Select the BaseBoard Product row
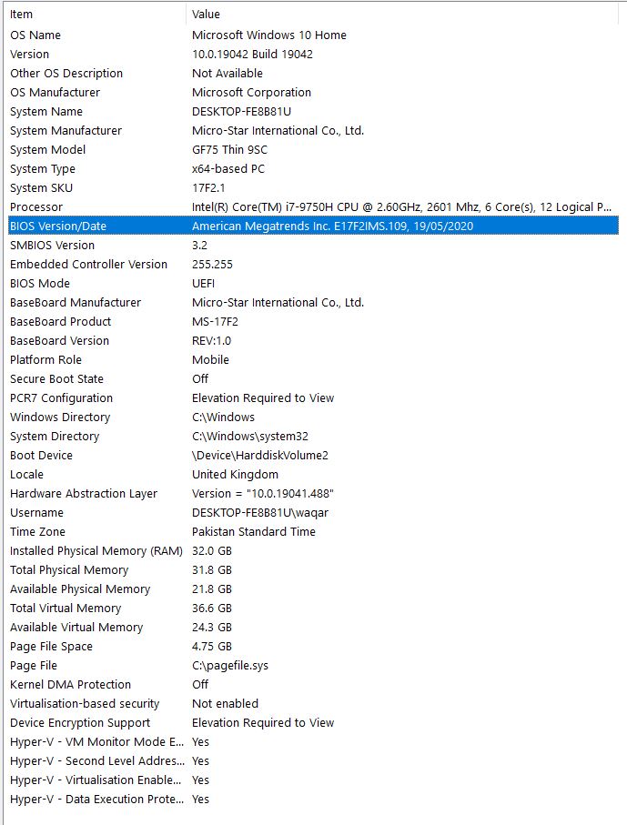This screenshot has height=825, width=627. pos(313,322)
